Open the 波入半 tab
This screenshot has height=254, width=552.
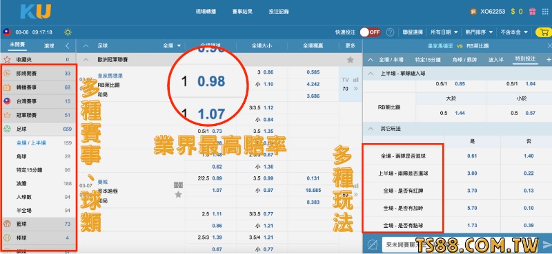[x=495, y=60]
